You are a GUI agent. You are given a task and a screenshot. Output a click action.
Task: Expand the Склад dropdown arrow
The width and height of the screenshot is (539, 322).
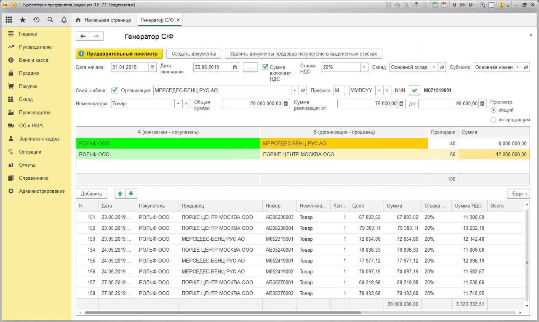click(434, 67)
